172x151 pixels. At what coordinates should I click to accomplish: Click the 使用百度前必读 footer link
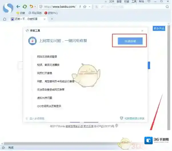click(75, 126)
